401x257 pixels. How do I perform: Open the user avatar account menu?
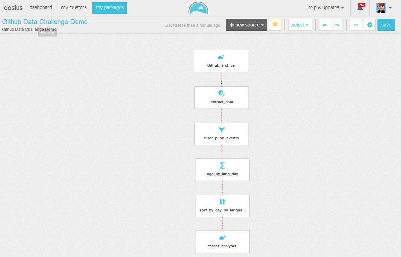384,8
